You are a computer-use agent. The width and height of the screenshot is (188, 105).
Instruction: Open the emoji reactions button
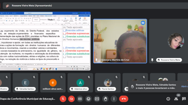coord(88,99)
